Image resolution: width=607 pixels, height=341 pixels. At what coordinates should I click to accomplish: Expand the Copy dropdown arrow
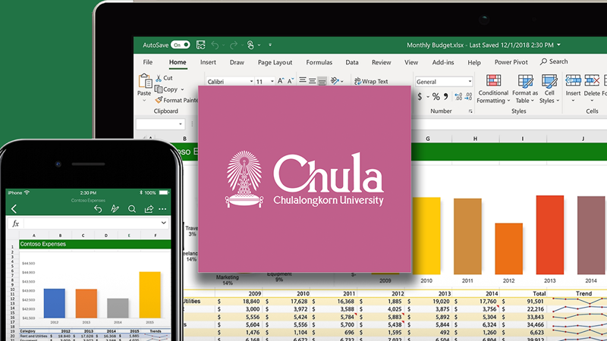pos(182,89)
